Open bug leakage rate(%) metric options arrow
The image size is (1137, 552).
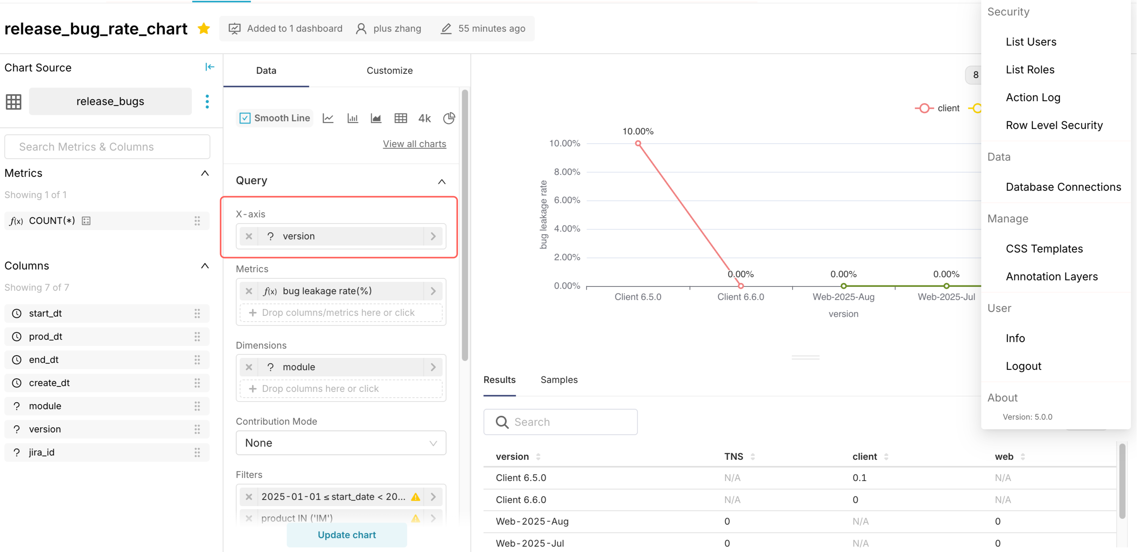433,291
